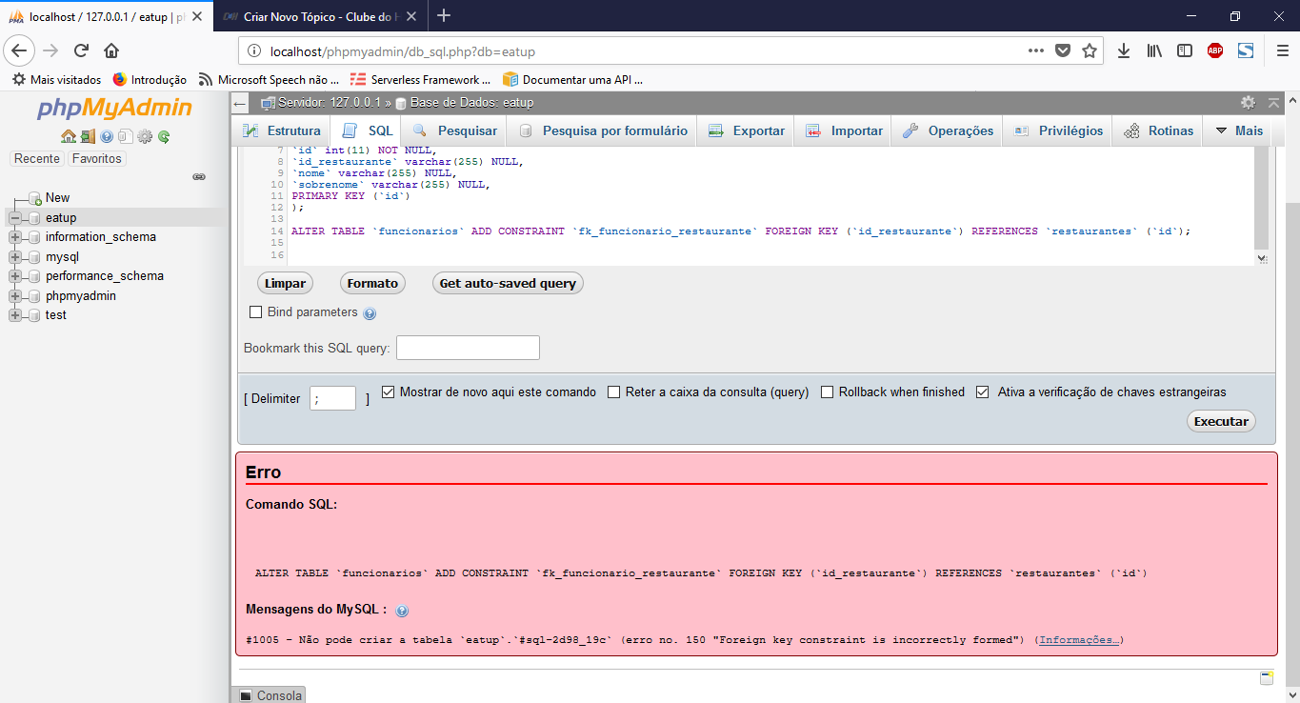
Task: Show site information icon in address bar
Action: click(x=253, y=51)
